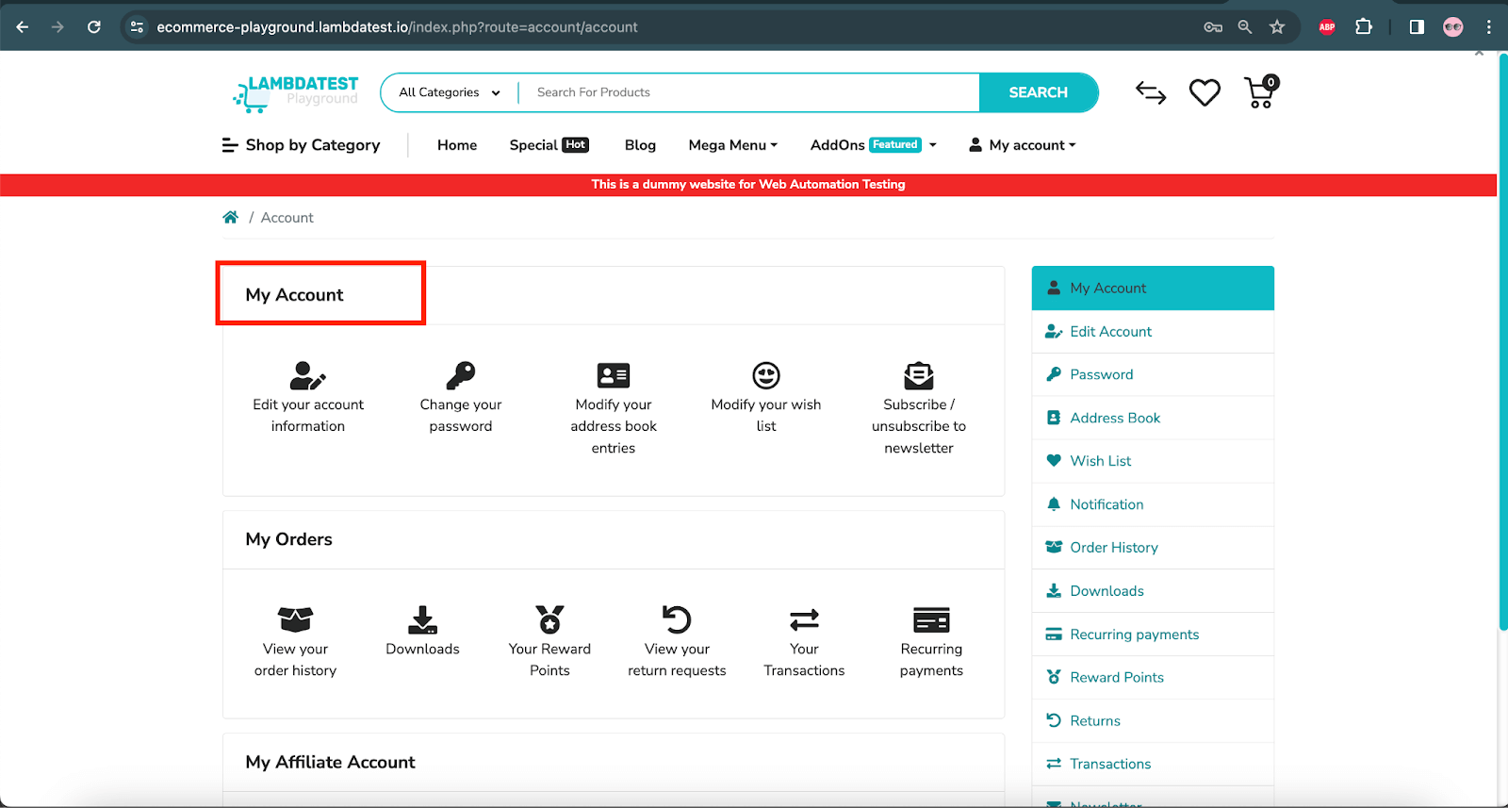Screen dimensions: 1508x808
Task: Open Transactions in the sidebar
Action: pos(1153,765)
